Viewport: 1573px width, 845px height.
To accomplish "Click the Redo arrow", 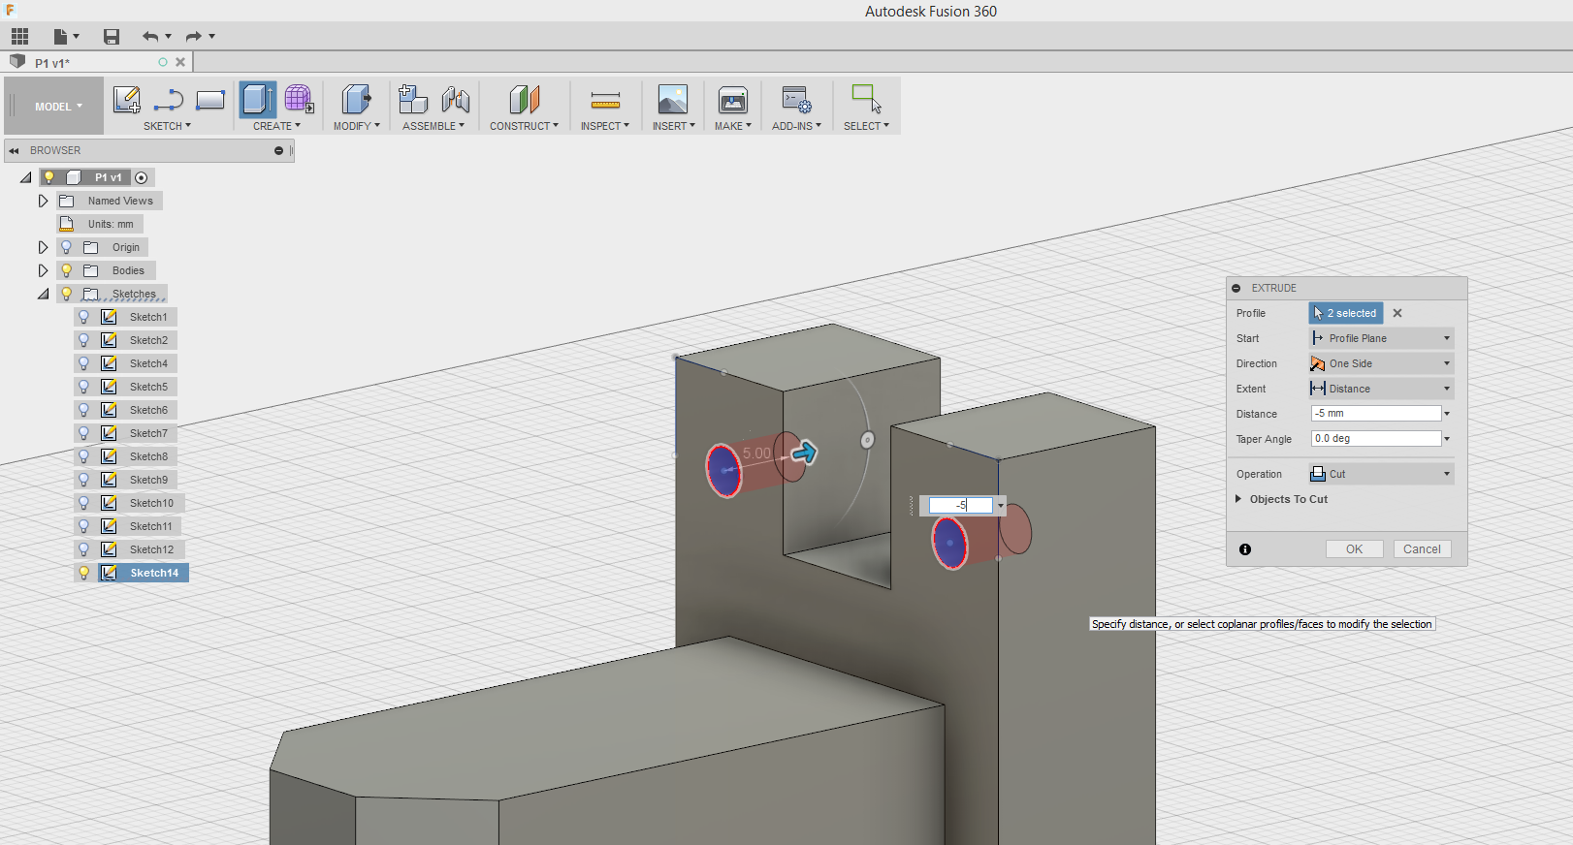I will click(x=194, y=37).
